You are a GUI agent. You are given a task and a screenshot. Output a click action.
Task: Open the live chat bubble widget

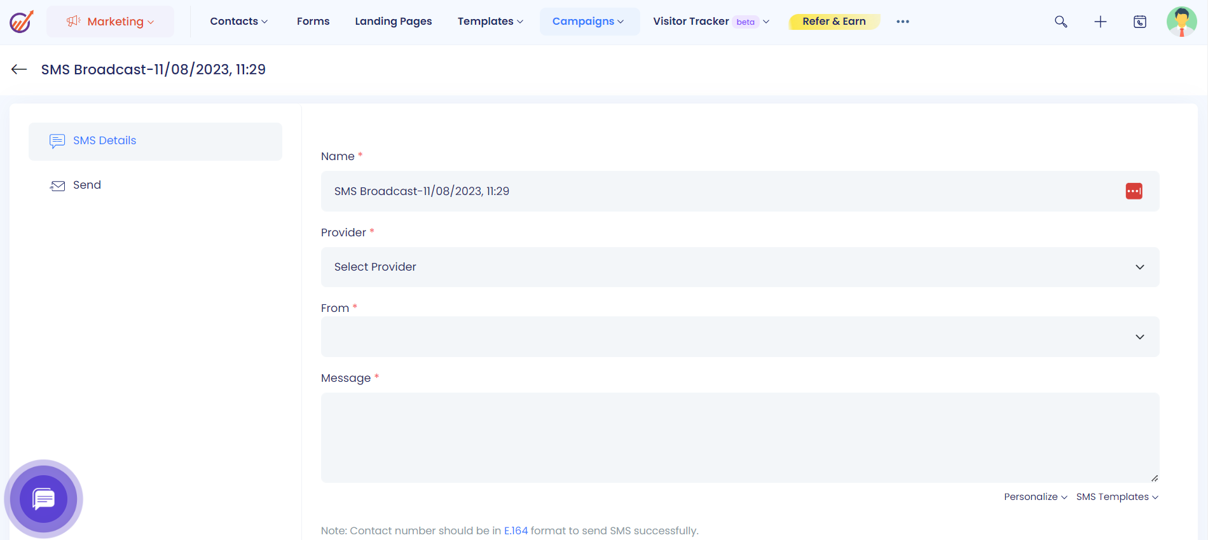(x=43, y=499)
